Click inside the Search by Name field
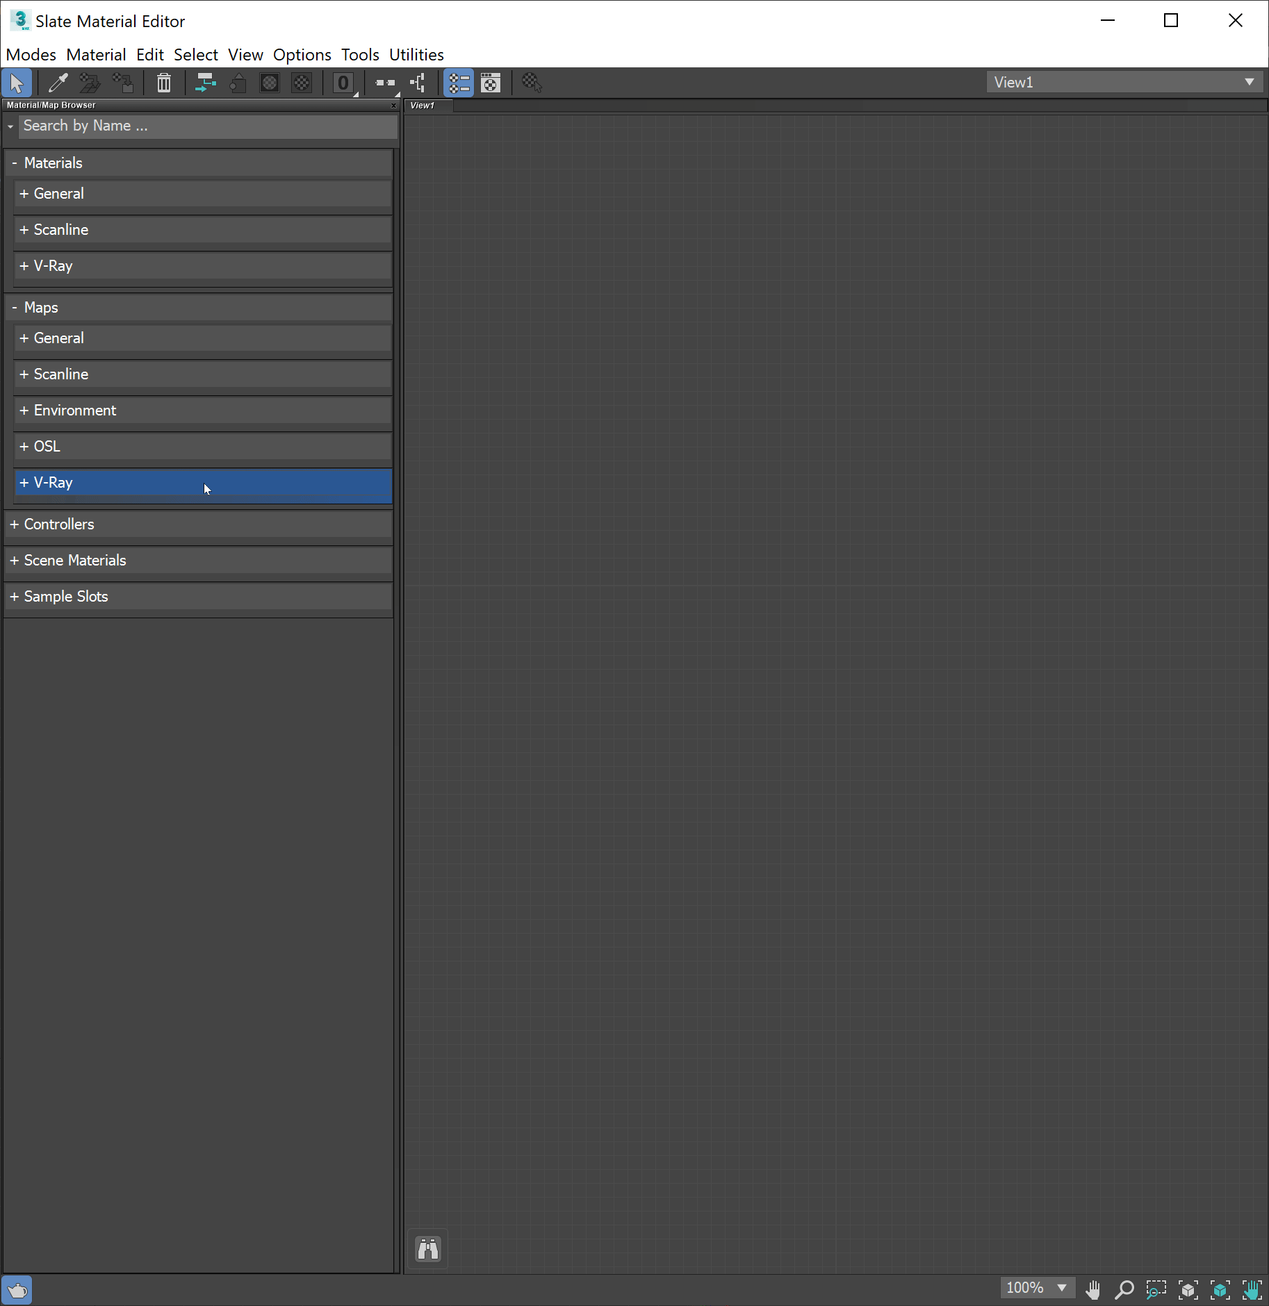 click(x=208, y=126)
